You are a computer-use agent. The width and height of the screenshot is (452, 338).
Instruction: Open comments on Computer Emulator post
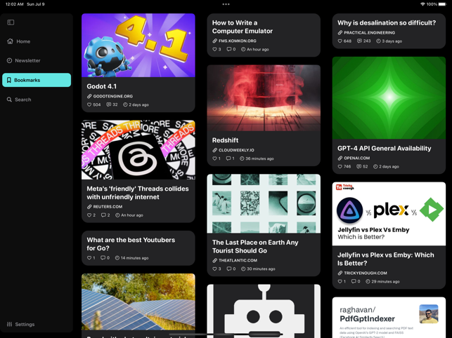[231, 49]
